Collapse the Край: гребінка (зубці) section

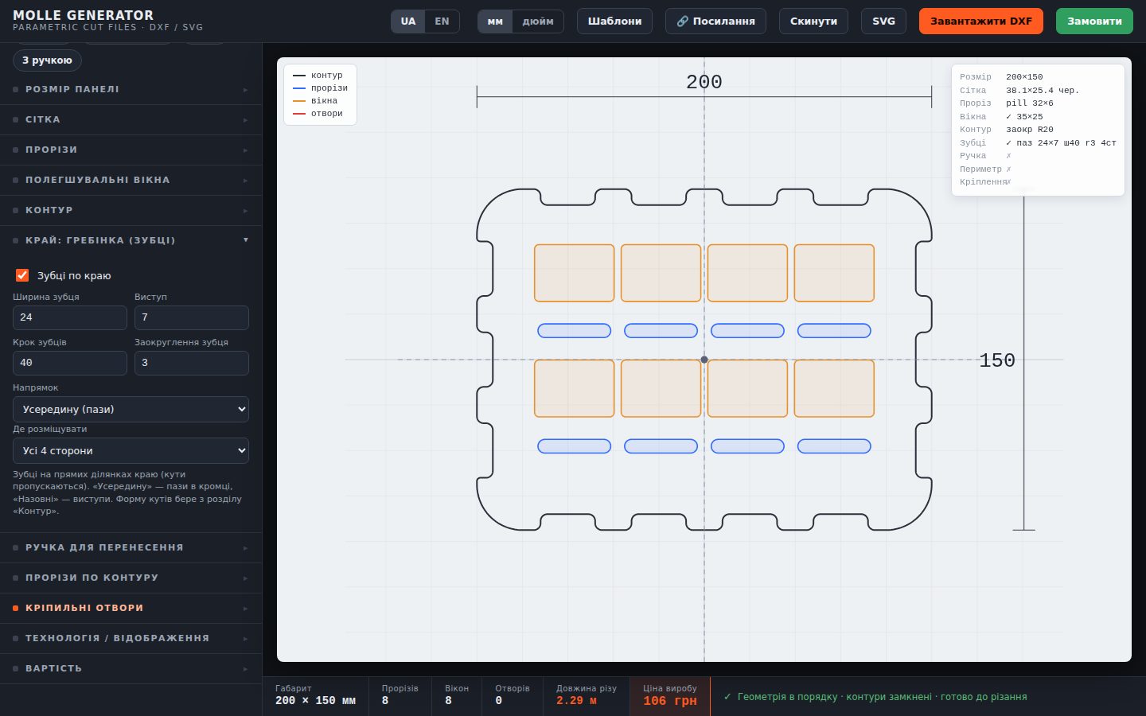(131, 240)
